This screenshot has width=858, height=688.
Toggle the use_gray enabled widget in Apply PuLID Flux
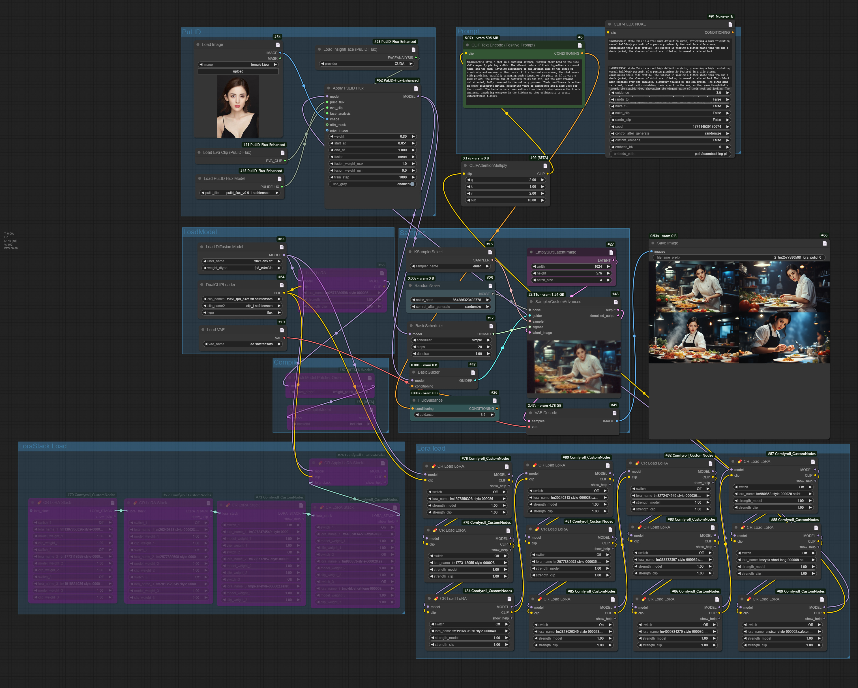[372, 184]
